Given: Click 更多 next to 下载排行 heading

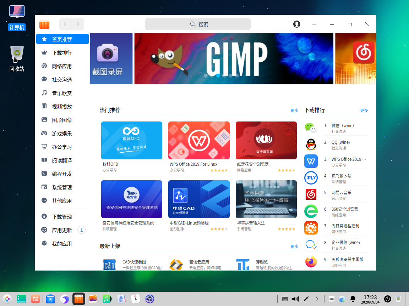Looking at the screenshot, I should coord(364,110).
